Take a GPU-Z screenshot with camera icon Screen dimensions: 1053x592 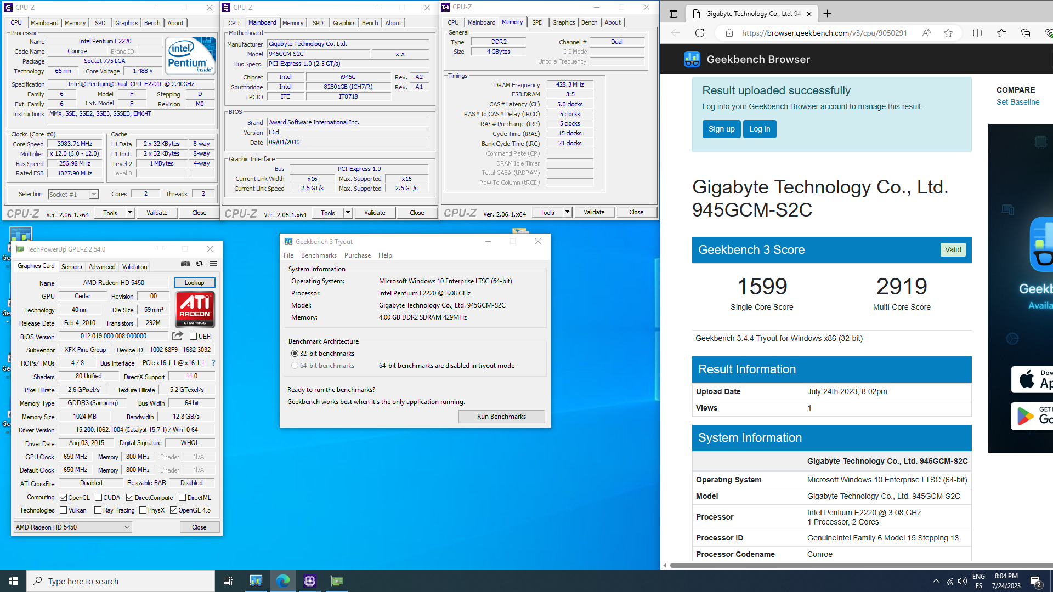coord(185,264)
